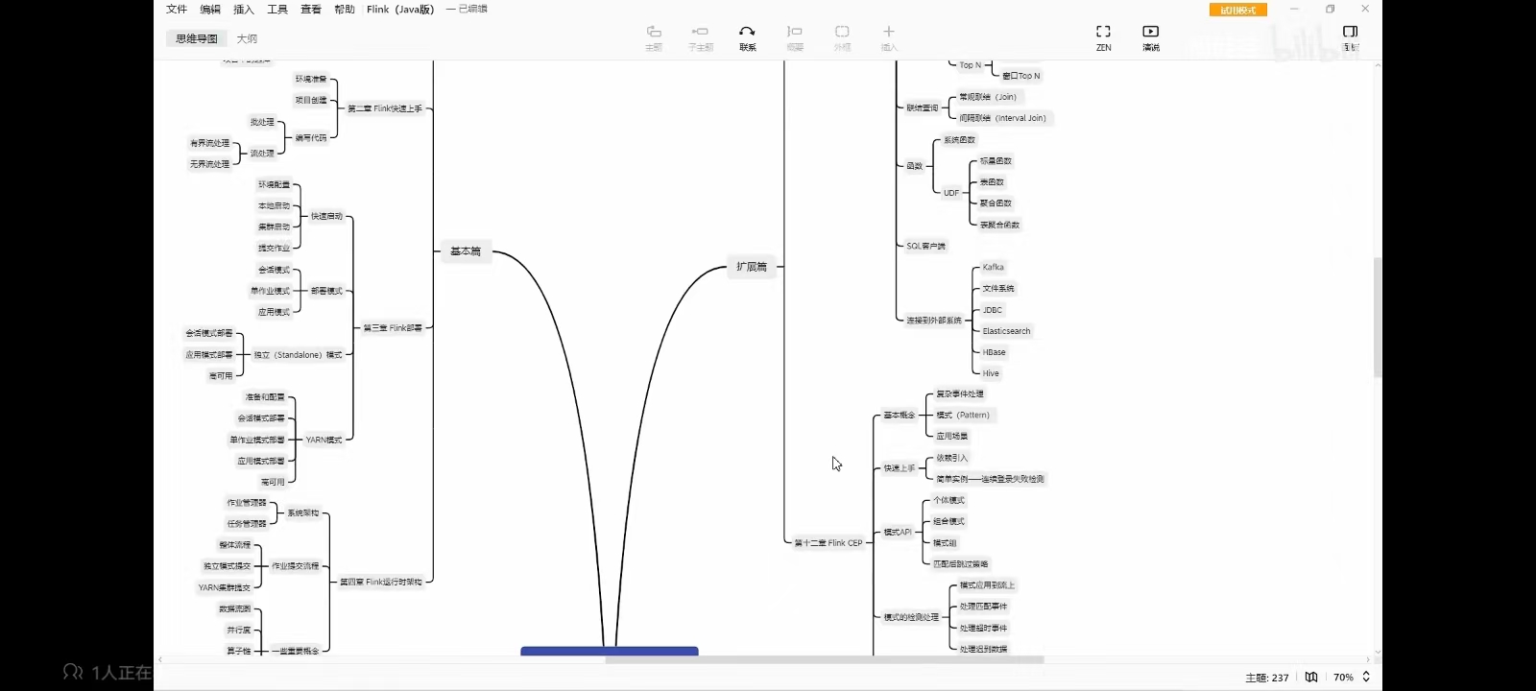Click the vertical scrollbar thumb
Screen dimensions: 1536x691
pos(1378,317)
